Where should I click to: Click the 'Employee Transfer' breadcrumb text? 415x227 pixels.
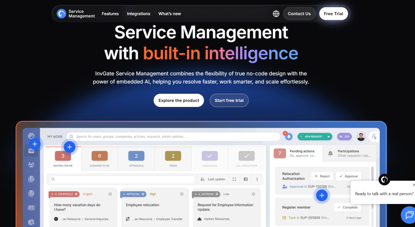click(169, 219)
